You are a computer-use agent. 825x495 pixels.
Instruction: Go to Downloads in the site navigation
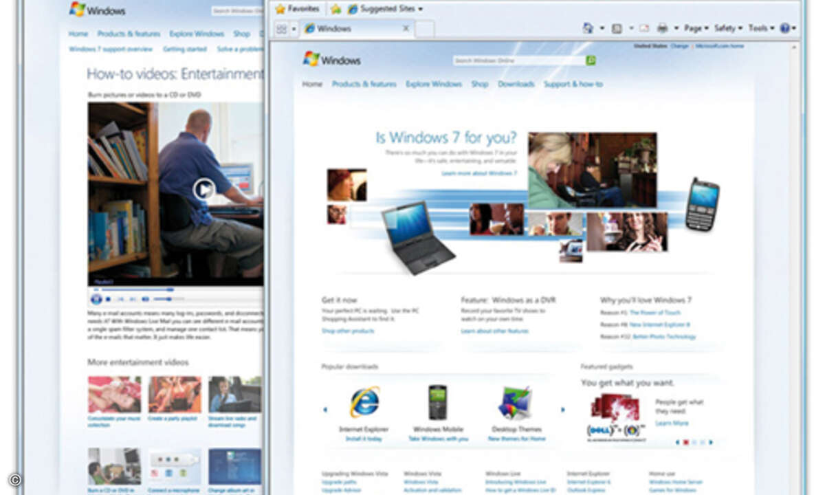[516, 84]
